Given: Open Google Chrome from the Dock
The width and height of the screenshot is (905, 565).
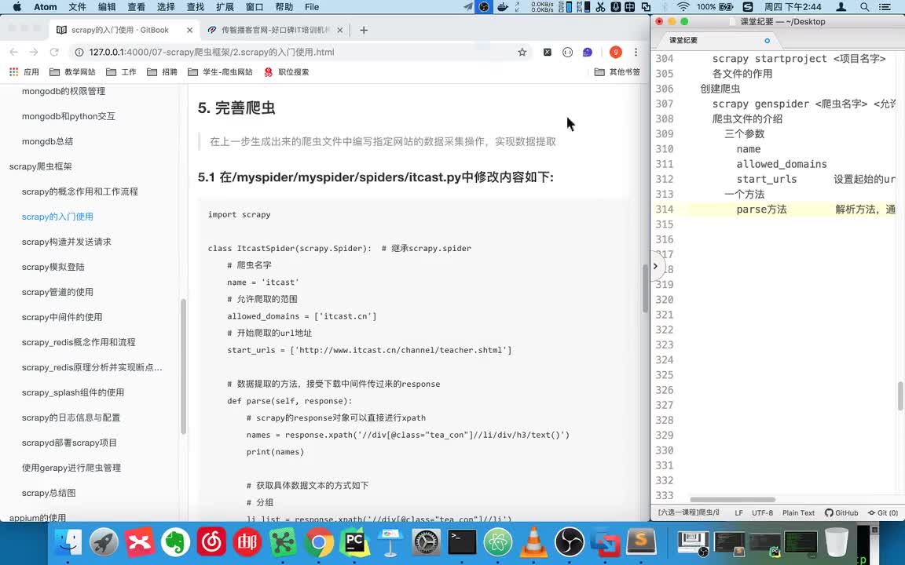Looking at the screenshot, I should [319, 542].
